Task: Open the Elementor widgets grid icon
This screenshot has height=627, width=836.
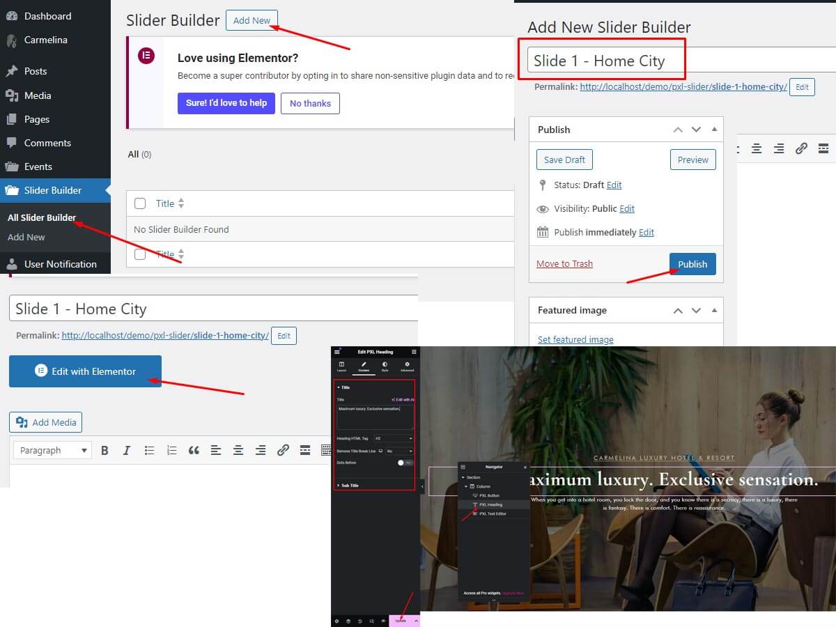Action: 414,353
